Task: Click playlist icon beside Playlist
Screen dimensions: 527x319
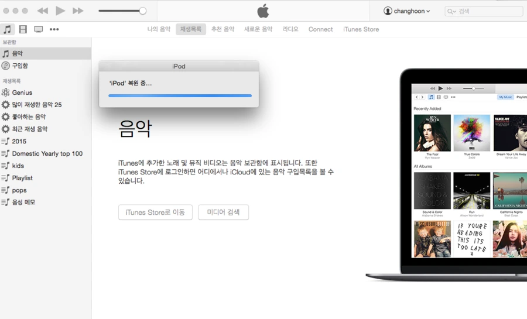Action: tap(5, 178)
